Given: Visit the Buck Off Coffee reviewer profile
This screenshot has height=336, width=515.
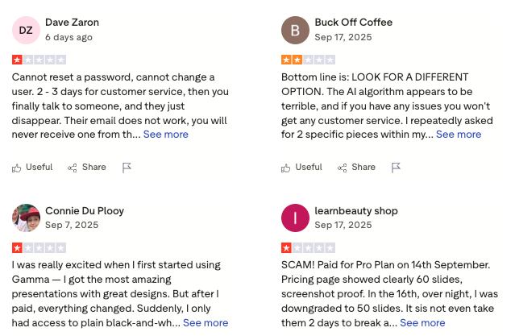Looking at the screenshot, I should [x=353, y=23].
